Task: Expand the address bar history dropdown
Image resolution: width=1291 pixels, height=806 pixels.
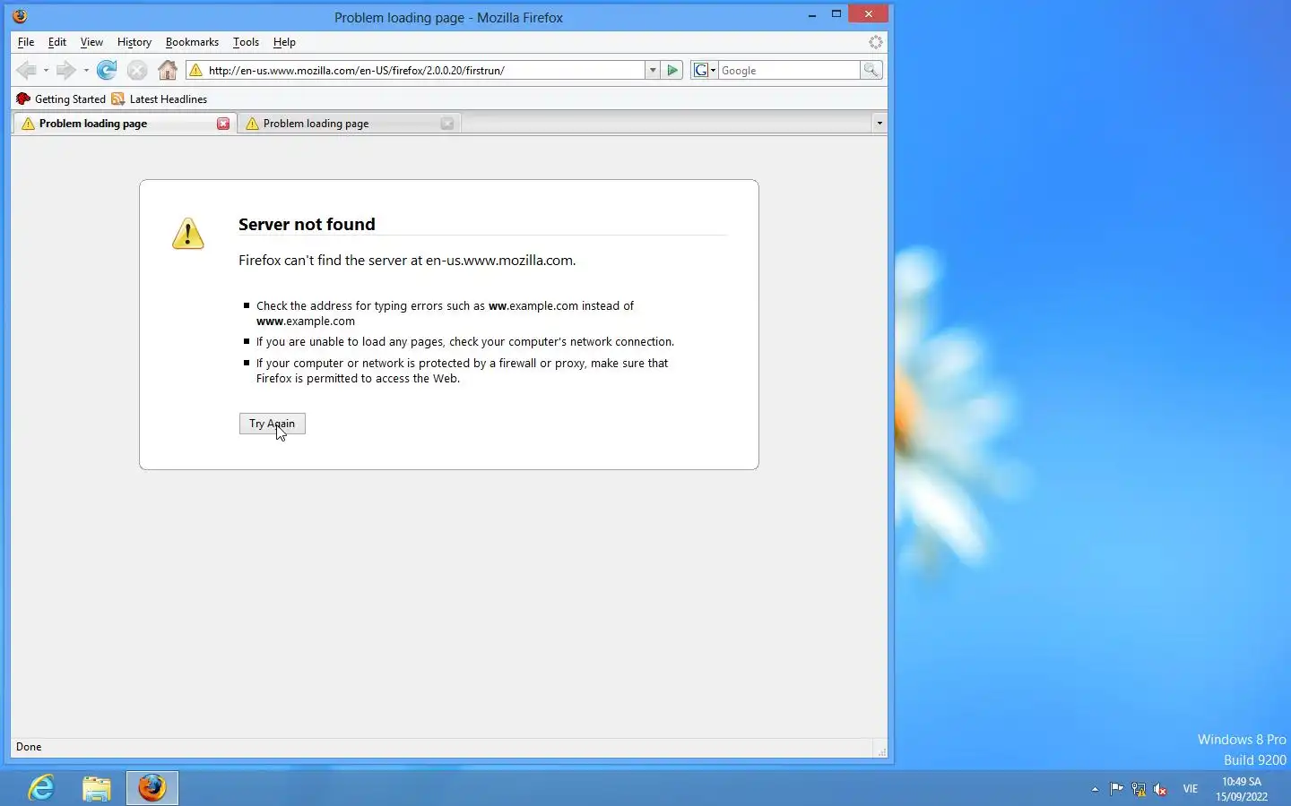Action: (653, 70)
